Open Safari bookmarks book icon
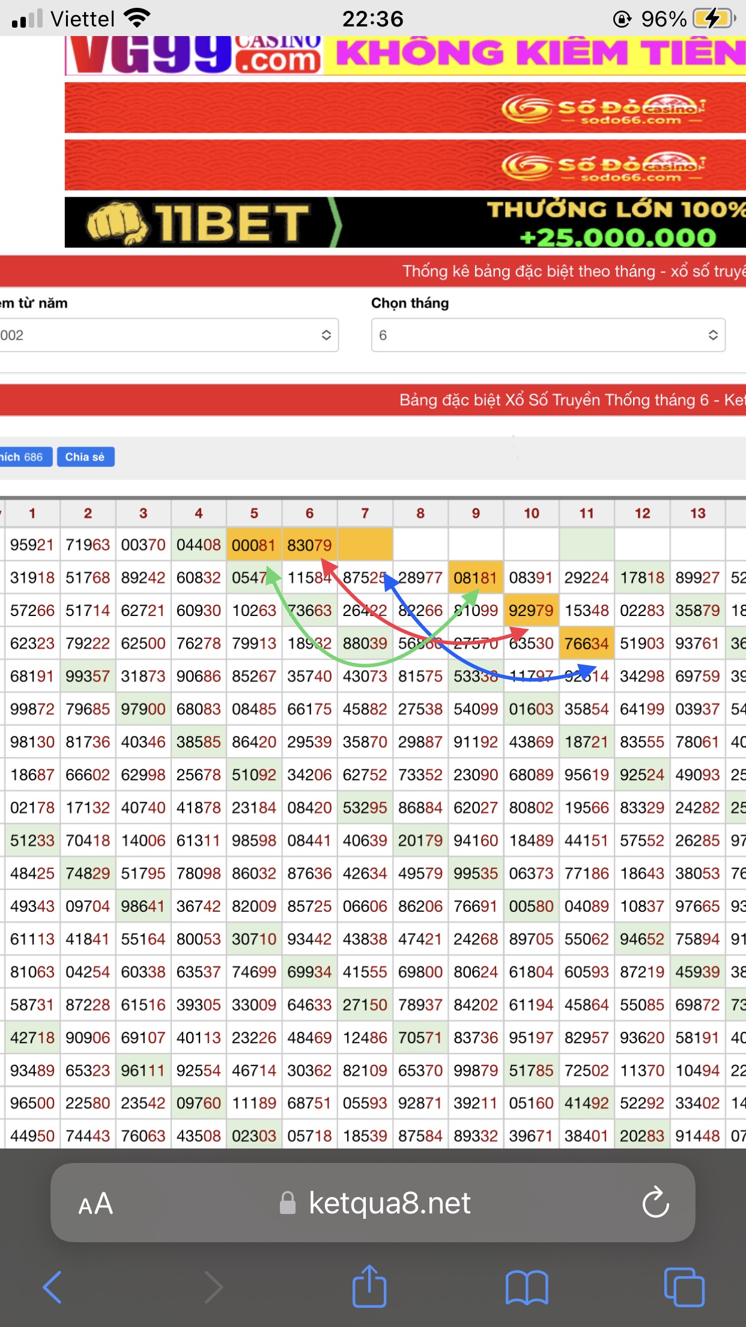This screenshot has width=746, height=1327. [x=527, y=1287]
